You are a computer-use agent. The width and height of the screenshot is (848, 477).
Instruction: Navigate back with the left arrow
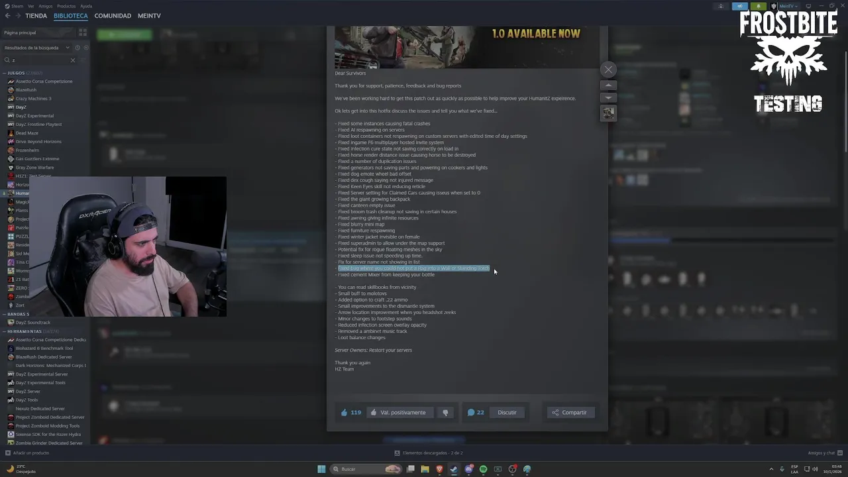click(x=7, y=16)
